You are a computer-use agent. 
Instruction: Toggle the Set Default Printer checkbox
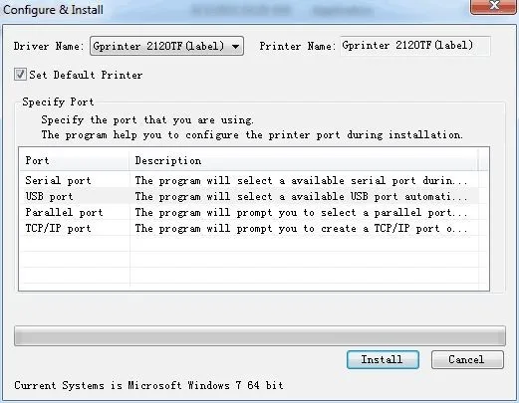[x=20, y=75]
